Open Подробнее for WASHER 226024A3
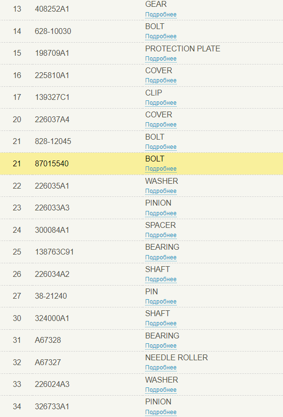The height and width of the screenshot is (417, 283). click(x=161, y=390)
